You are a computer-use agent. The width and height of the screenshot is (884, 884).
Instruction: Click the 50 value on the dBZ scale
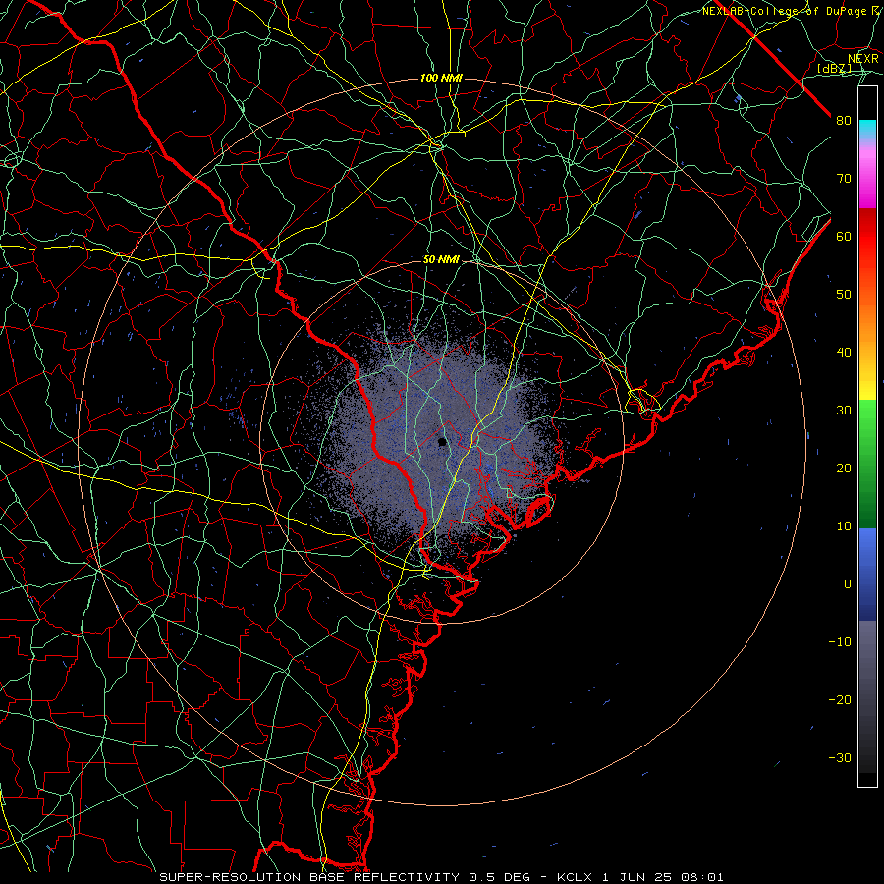click(844, 295)
